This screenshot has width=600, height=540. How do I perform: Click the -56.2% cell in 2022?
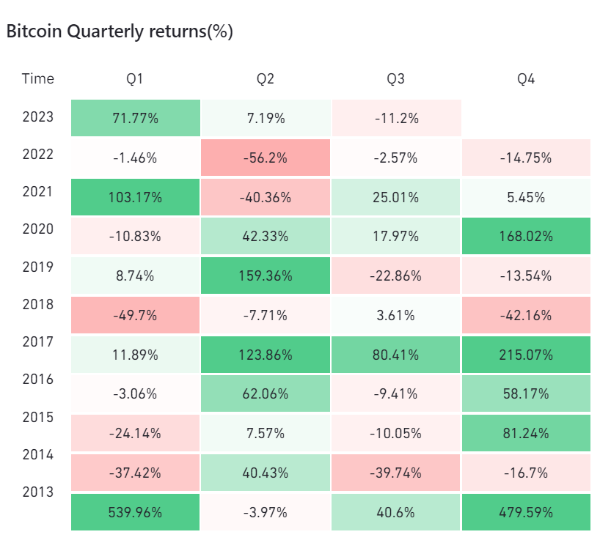coord(266,158)
